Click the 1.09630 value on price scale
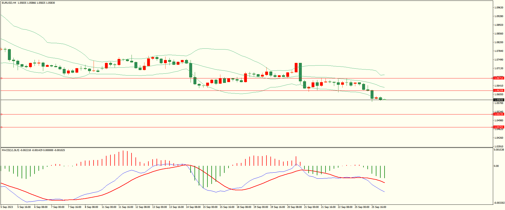 [499, 8]
